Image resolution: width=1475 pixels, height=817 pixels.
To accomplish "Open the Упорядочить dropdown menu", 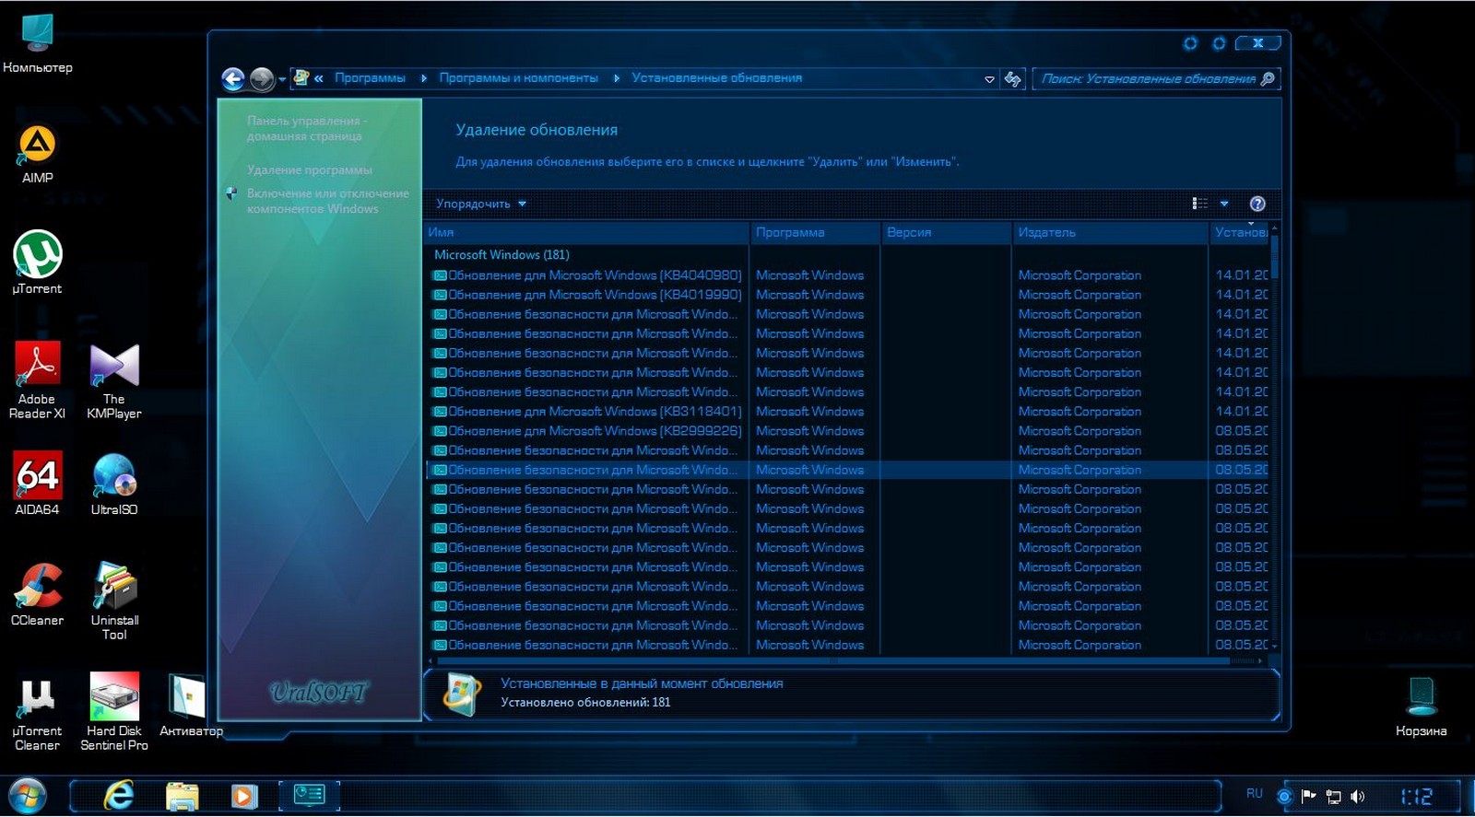I will [480, 204].
